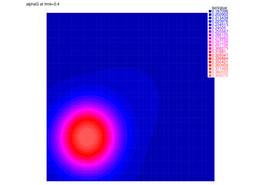
Task: Choose the swatch for 0.276662
Action: [x=210, y=38]
